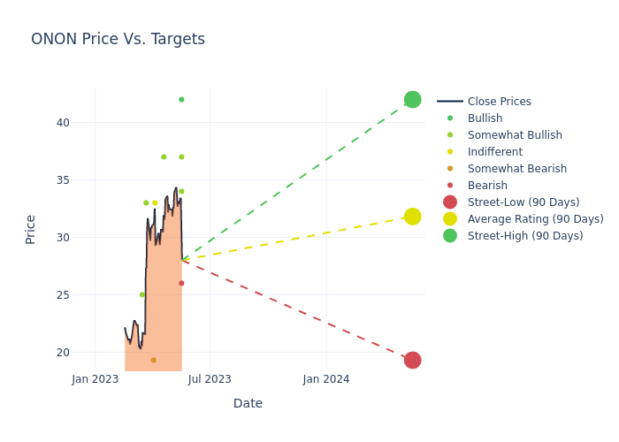Toggle the Close Prices legend entry
The image size is (619, 442).
pos(499,102)
